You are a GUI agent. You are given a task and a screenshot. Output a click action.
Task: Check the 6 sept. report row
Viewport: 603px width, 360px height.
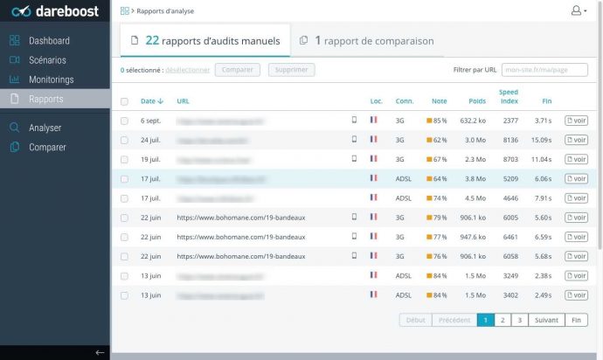(124, 121)
